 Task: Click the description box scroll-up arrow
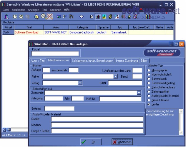click(181, 111)
